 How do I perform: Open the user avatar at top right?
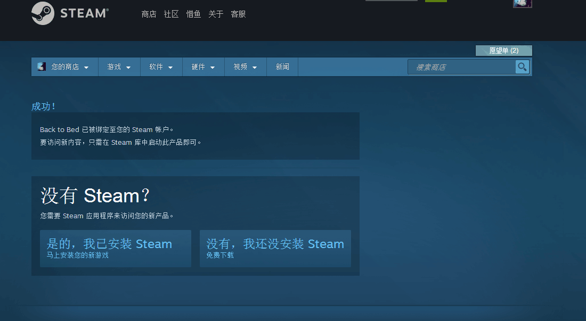click(523, 3)
